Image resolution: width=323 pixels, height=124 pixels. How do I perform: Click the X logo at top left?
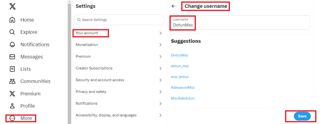point(12,6)
